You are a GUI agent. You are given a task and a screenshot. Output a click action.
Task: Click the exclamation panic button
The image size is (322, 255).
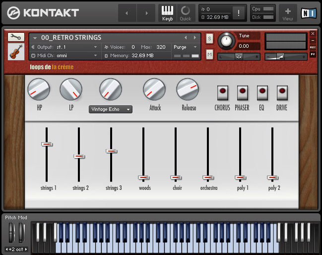point(239,13)
